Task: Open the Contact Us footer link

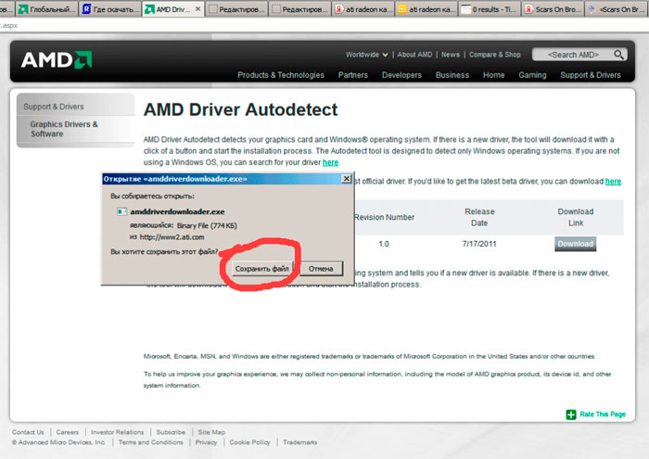Action: 28,432
